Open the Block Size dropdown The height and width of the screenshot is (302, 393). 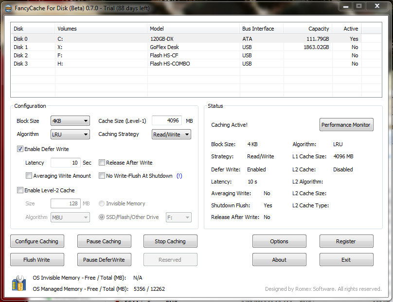coord(70,121)
